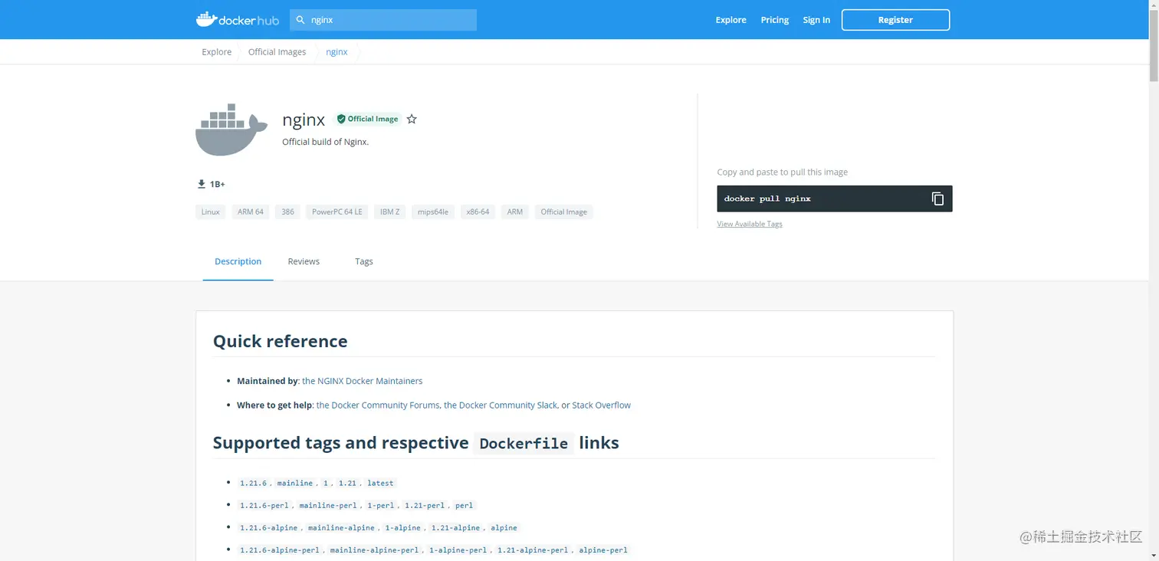
Task: Click the nginx whale image logo
Action: point(231,130)
